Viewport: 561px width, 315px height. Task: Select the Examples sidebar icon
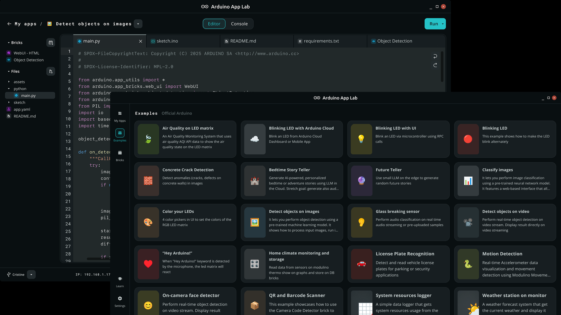(x=120, y=133)
